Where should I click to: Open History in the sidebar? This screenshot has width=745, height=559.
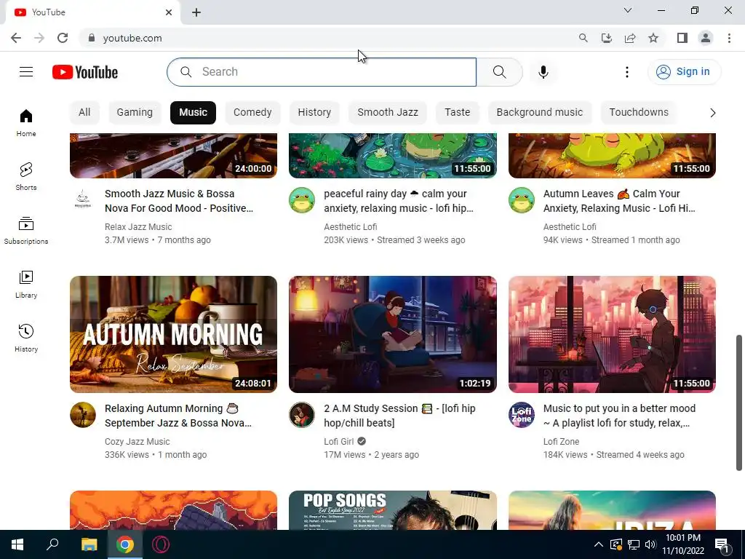pos(26,338)
